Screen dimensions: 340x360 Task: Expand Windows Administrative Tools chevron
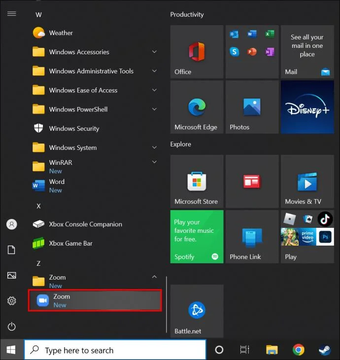(x=154, y=71)
